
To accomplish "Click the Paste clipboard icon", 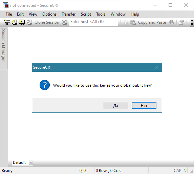I will point(133,22).
